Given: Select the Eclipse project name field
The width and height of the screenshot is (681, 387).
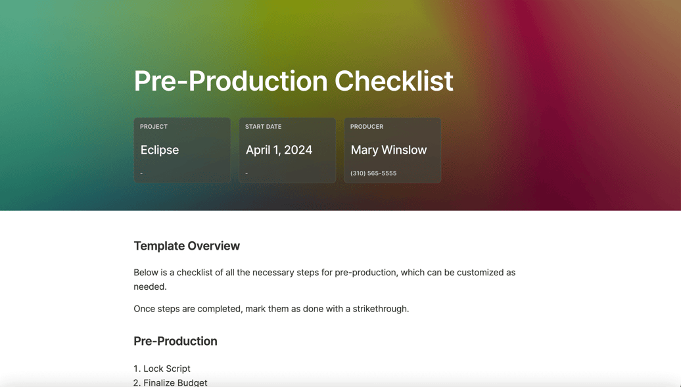Looking at the screenshot, I should coord(160,150).
